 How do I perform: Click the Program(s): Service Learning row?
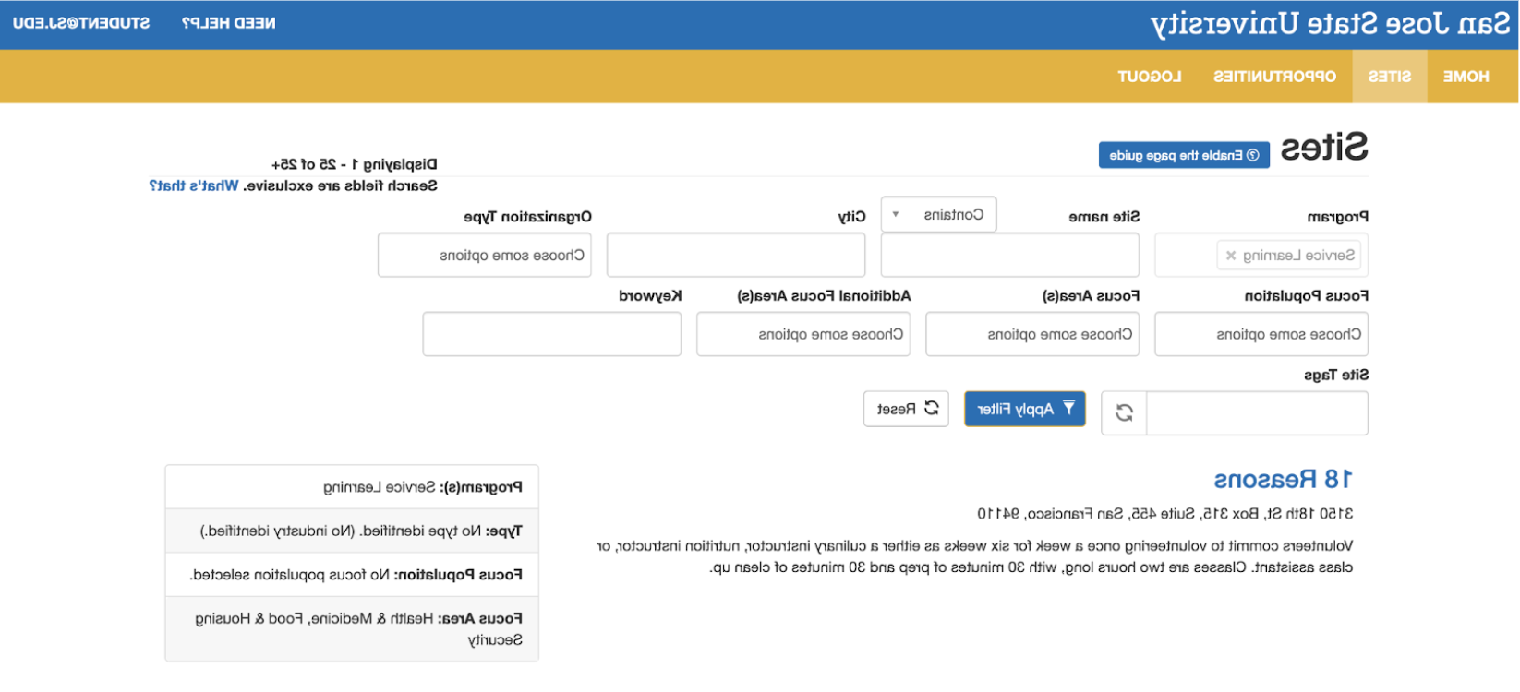tap(352, 487)
